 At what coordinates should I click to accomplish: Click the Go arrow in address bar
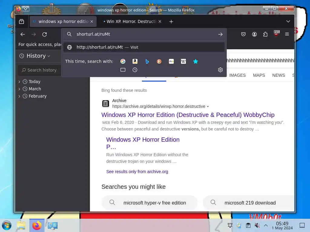(220, 34)
